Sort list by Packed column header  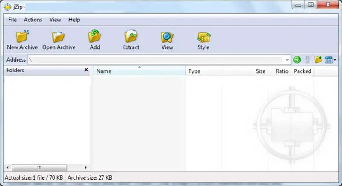coord(303,71)
